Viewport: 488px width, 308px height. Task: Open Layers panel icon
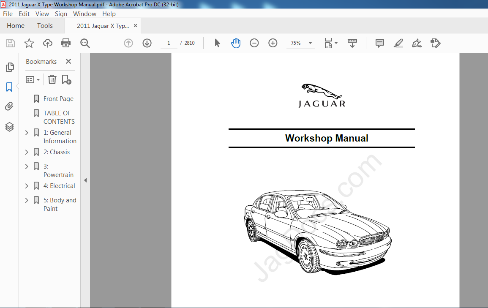[x=9, y=127]
